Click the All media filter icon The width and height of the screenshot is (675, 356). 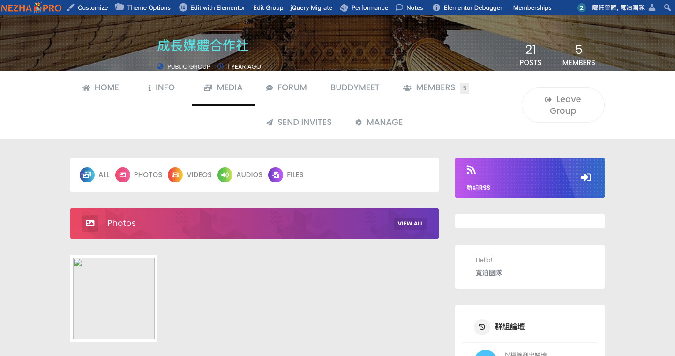pyautogui.click(x=87, y=175)
